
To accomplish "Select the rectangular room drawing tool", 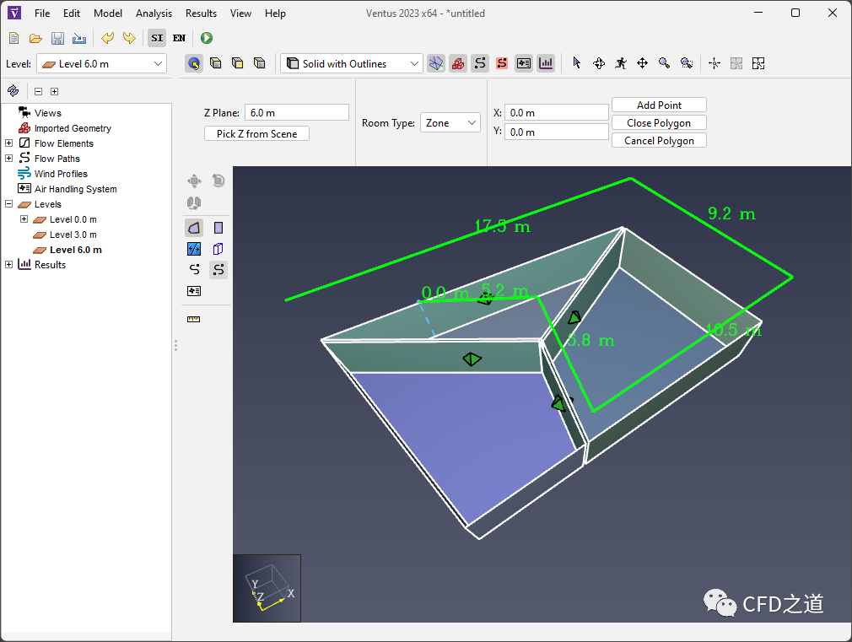I will [x=218, y=228].
